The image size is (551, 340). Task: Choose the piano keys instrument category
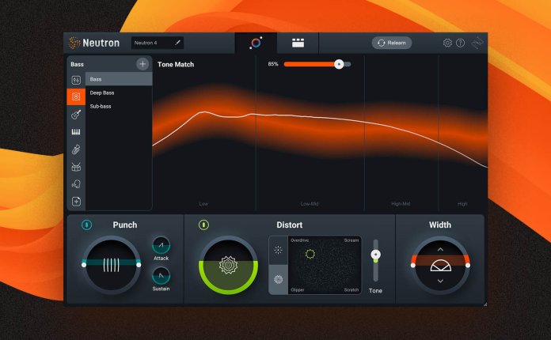click(76, 131)
